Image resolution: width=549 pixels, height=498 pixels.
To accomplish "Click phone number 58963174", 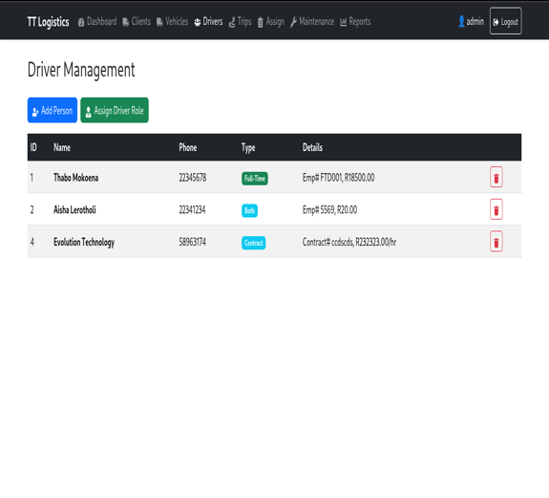I will [x=193, y=242].
